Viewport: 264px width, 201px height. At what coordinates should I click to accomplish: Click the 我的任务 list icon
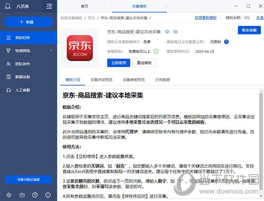[8, 37]
